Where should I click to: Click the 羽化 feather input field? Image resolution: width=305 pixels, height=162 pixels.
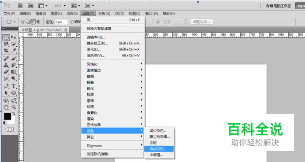61,22
